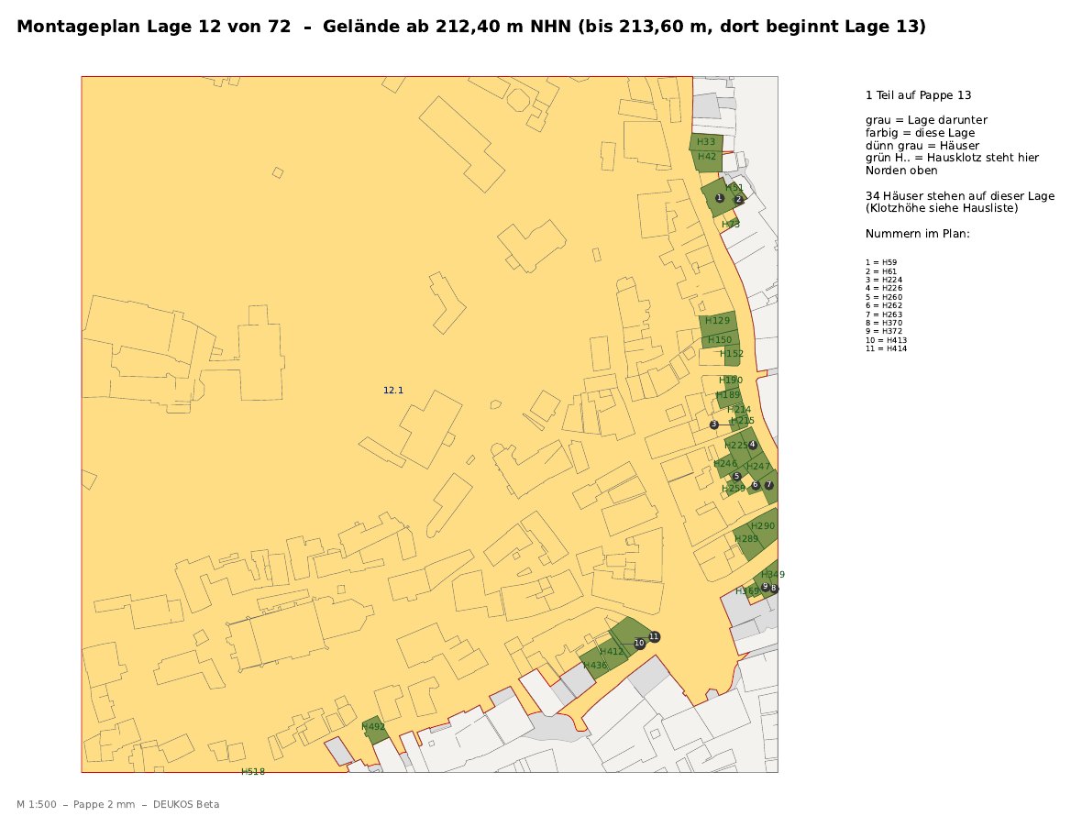The image size is (1082, 816).
Task: Click house label H246
Action: click(x=725, y=464)
